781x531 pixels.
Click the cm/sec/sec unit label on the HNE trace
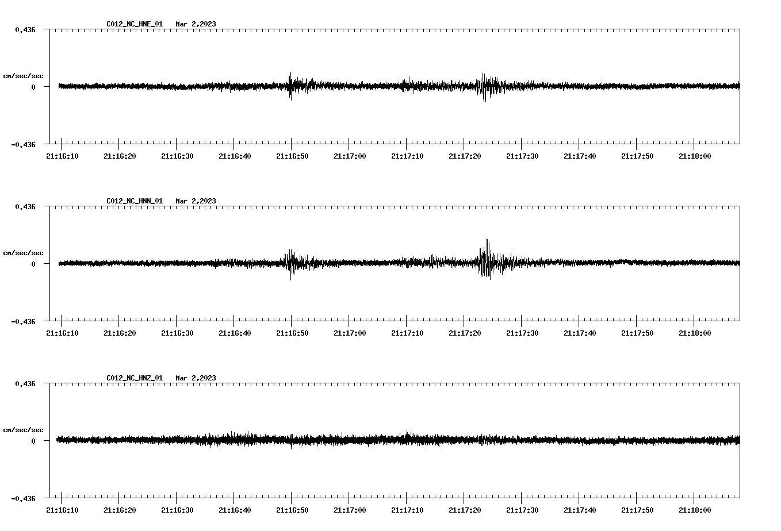(x=24, y=75)
